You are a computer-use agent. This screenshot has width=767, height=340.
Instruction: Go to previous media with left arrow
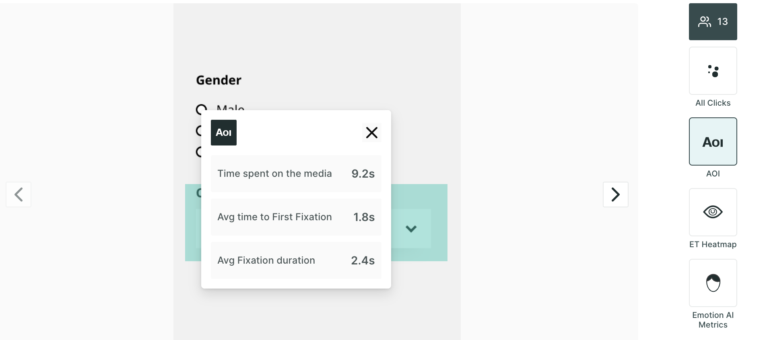[19, 195]
